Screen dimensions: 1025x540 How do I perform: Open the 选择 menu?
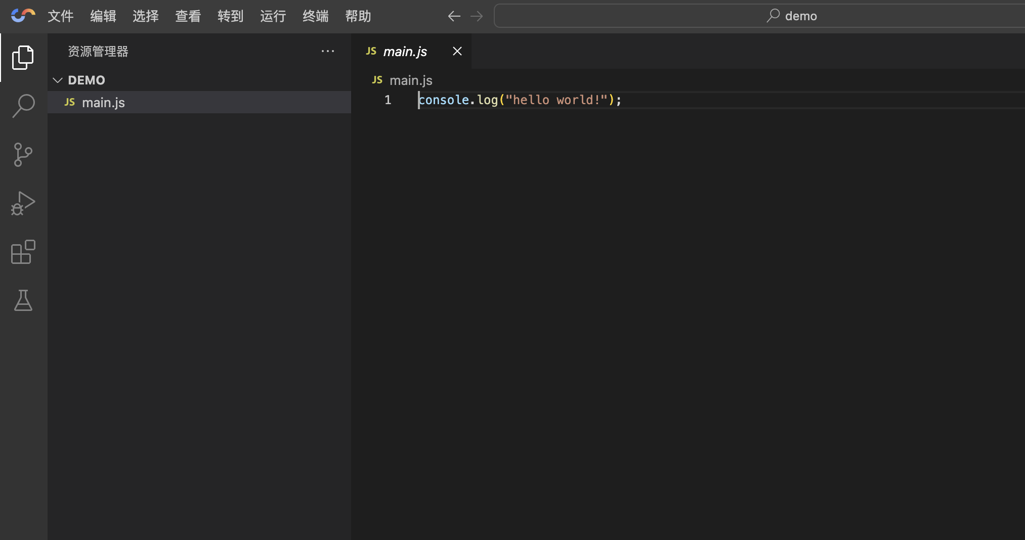tap(146, 16)
